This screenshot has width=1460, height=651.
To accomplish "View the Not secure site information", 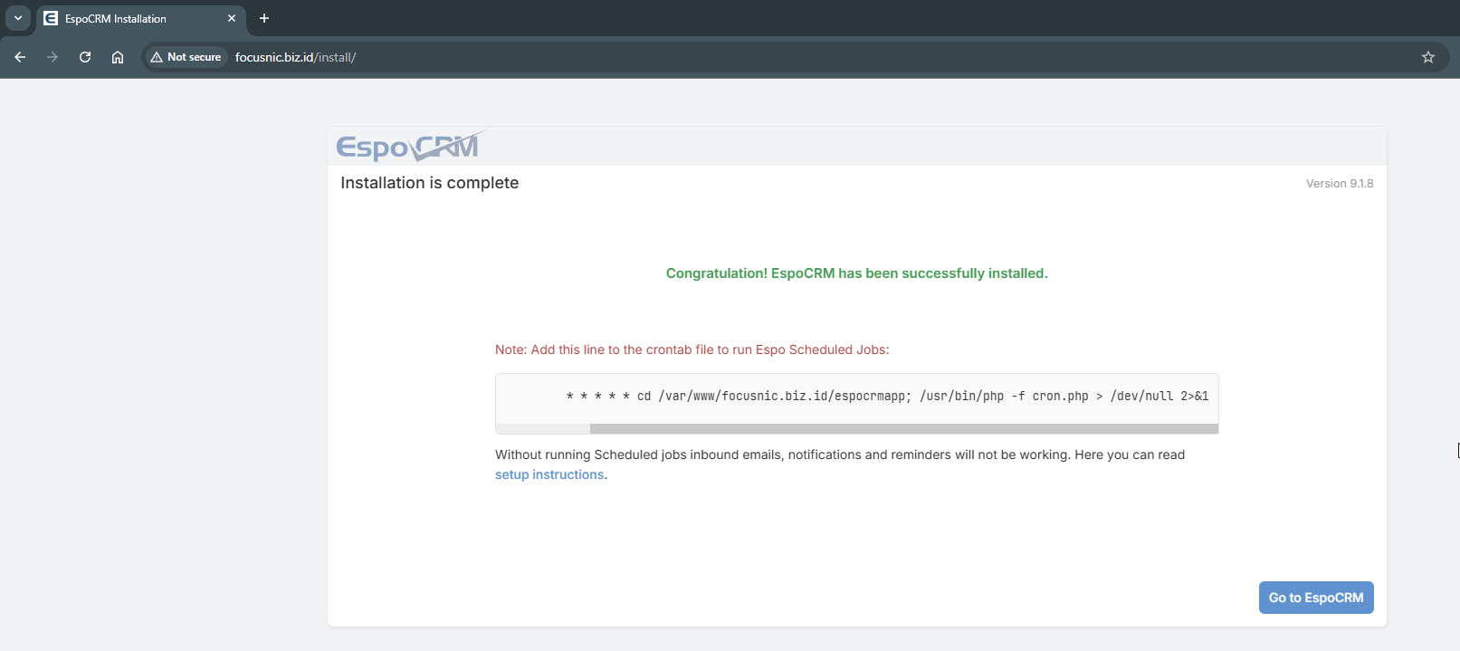I will point(186,57).
